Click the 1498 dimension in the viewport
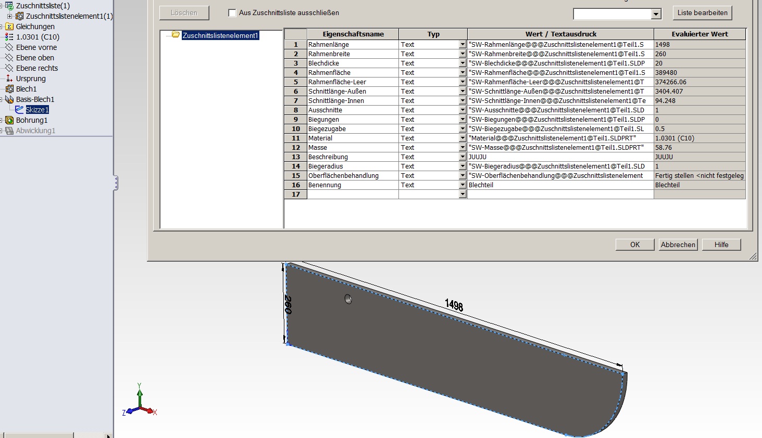762x438 pixels. 454,305
